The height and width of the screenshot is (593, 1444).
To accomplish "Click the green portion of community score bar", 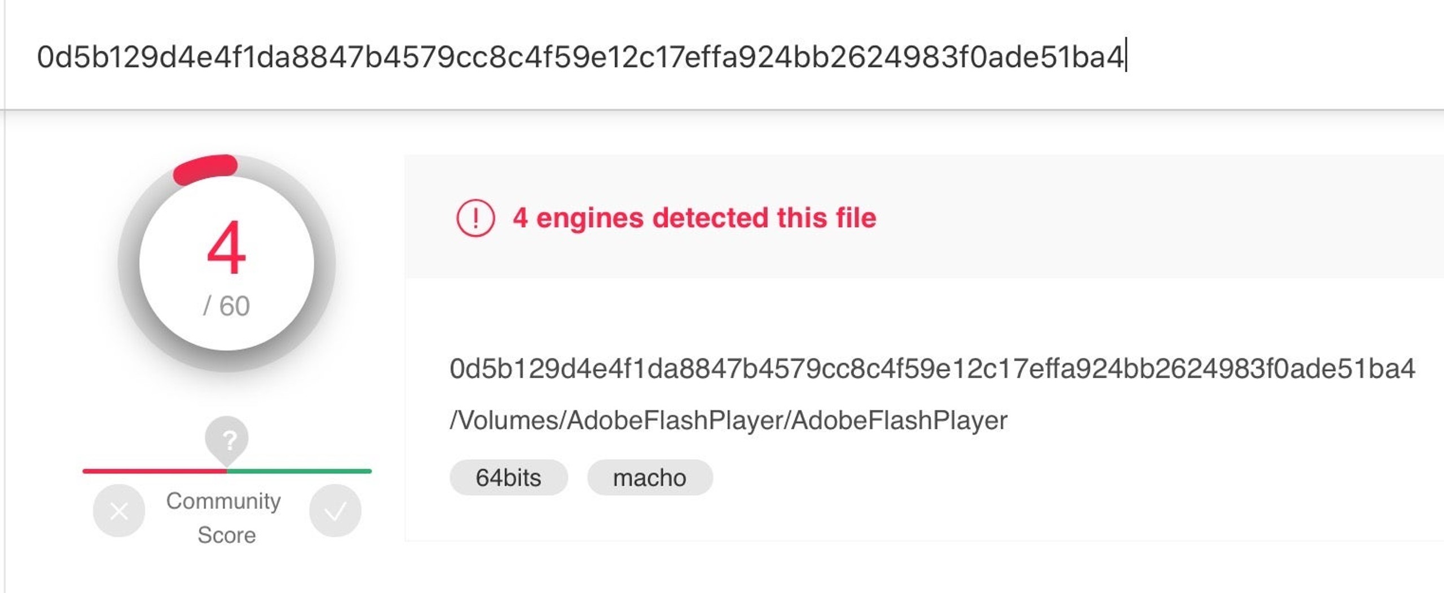I will click(x=300, y=471).
